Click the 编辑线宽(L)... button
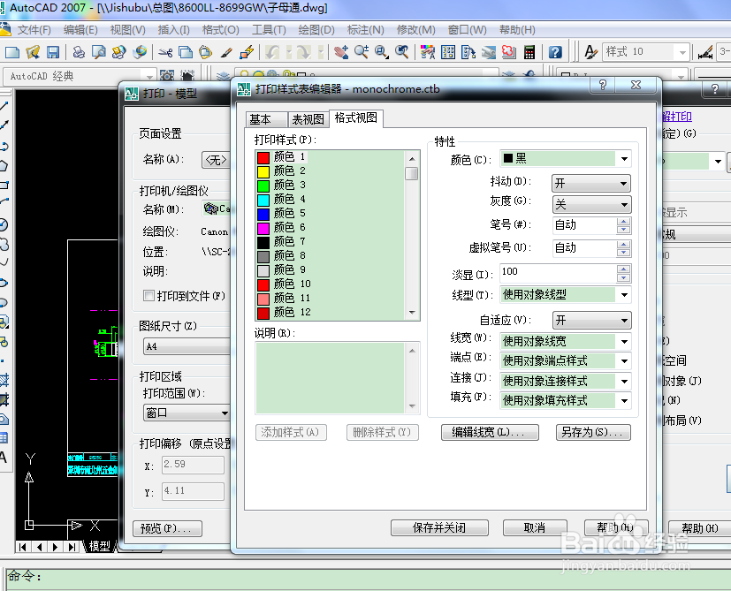 [x=490, y=432]
